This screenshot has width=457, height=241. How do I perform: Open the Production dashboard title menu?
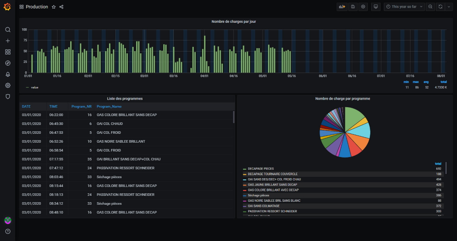point(37,7)
